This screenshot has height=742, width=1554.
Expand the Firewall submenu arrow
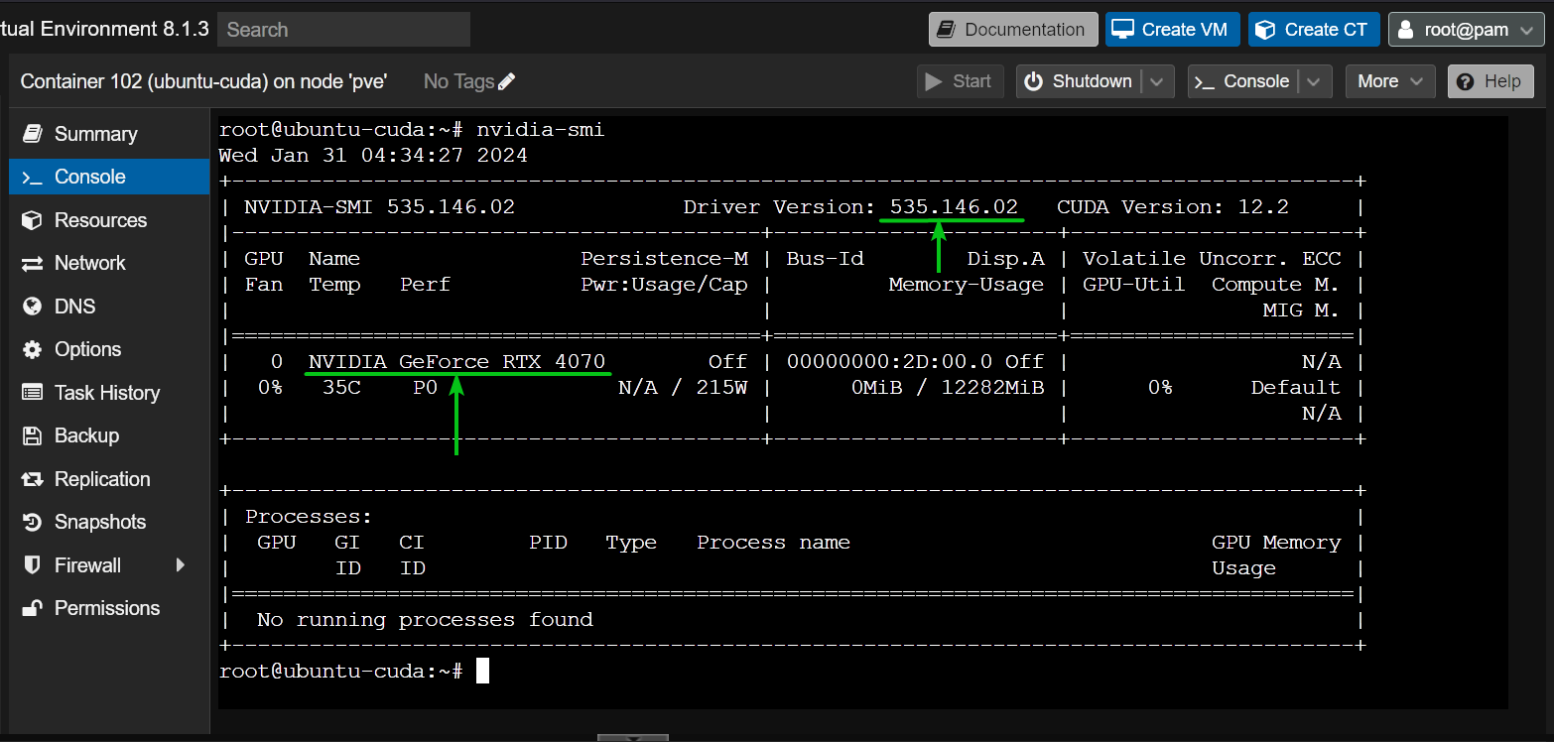click(x=181, y=565)
